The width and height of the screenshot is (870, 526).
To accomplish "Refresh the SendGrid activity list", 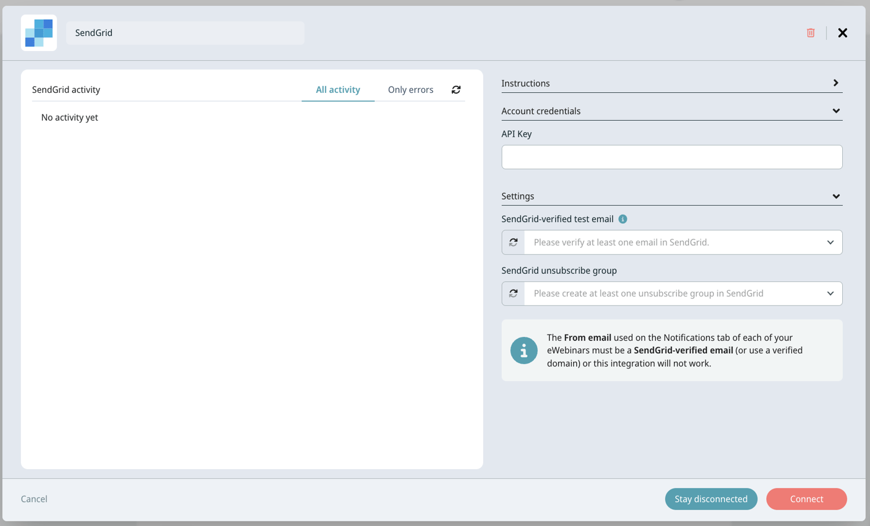I will click(x=456, y=89).
